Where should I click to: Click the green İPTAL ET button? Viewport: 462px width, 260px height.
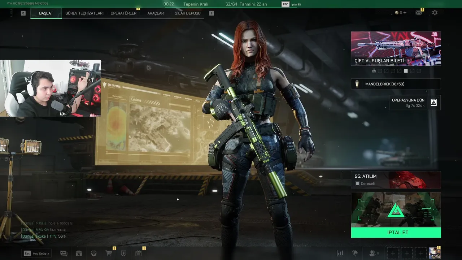point(396,233)
